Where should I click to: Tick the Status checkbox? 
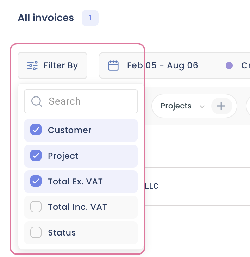36,233
